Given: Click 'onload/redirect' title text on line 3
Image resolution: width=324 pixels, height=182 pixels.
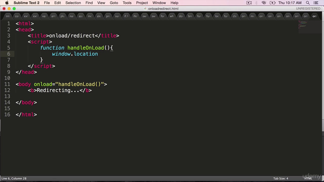Looking at the screenshot, I should click(x=72, y=36).
